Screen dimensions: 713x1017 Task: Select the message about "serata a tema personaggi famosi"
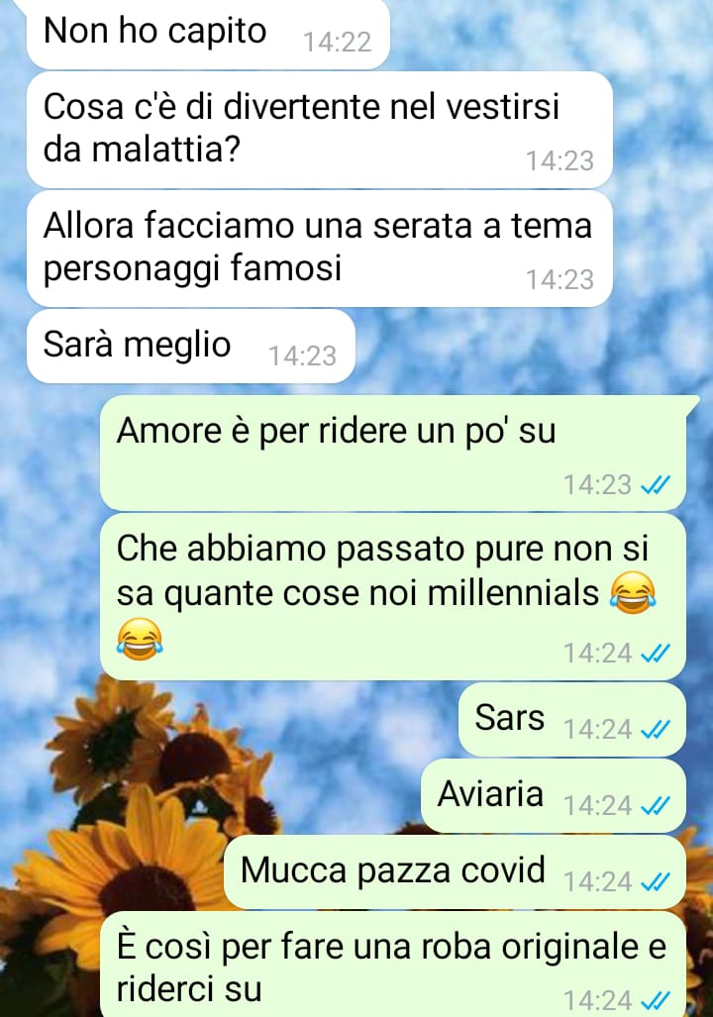coord(319,249)
